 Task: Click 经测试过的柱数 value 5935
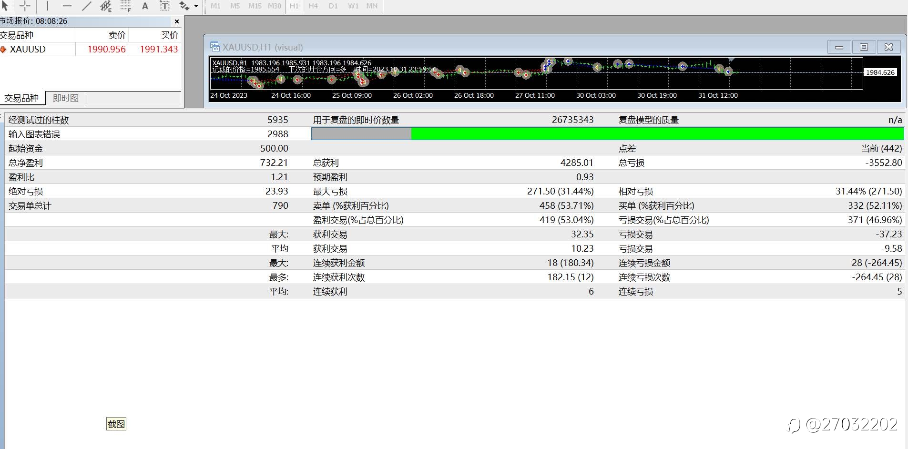(x=278, y=120)
